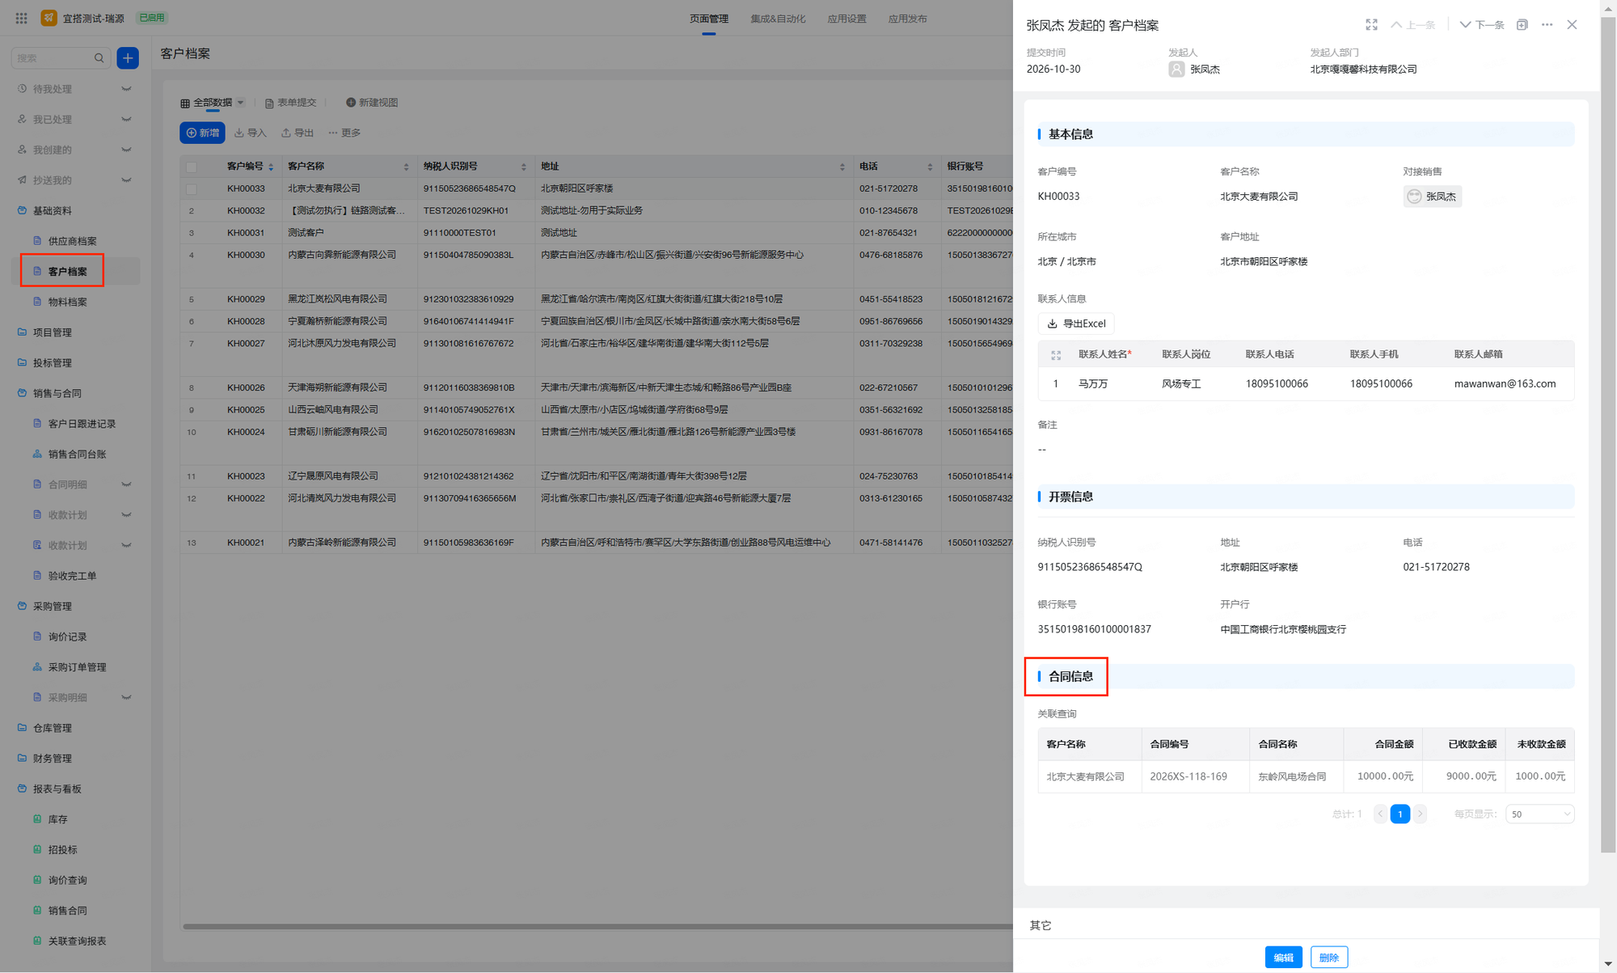Close the 客户档案 detail panel
The image size is (1617, 973).
click(1572, 25)
